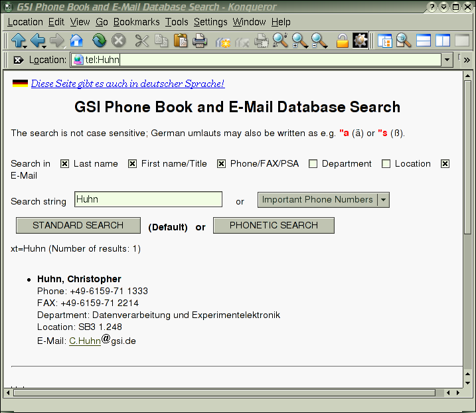476x413 pixels.
Task: Reload the page with the green Reload icon
Action: pyautogui.click(x=100, y=41)
